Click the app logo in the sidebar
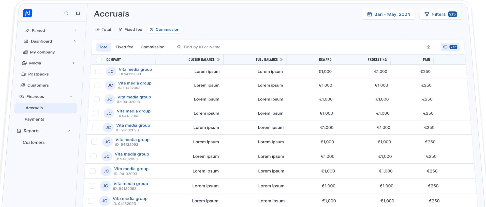Viewport: 486px width, 207px height. point(27,13)
